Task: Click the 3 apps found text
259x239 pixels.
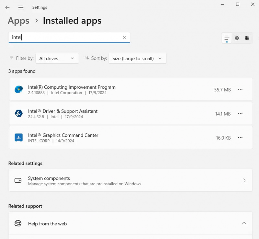Action: pyautogui.click(x=22, y=71)
